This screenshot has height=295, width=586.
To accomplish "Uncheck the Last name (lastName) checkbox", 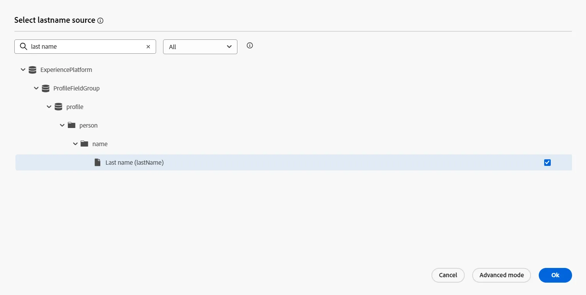I will (x=547, y=162).
